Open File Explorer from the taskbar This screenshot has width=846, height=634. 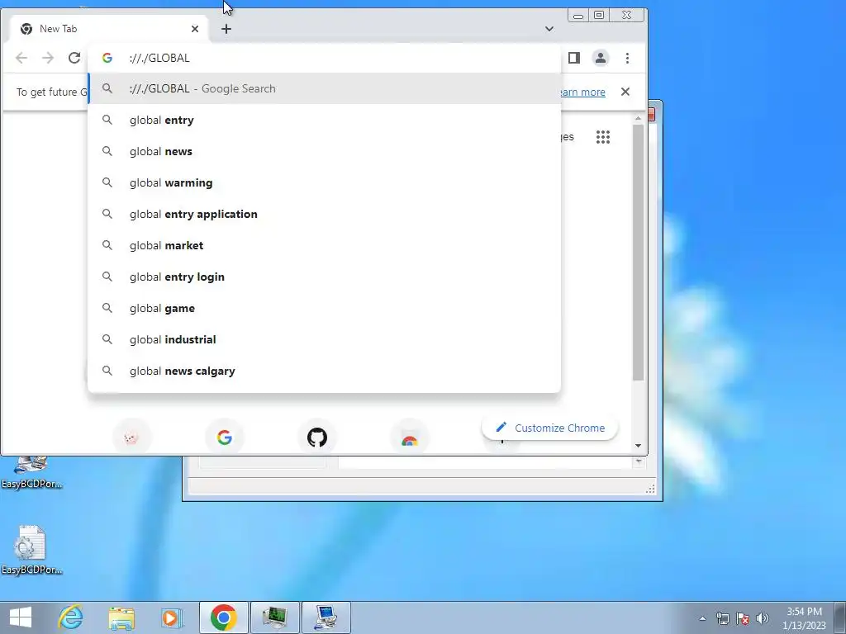[x=121, y=617]
